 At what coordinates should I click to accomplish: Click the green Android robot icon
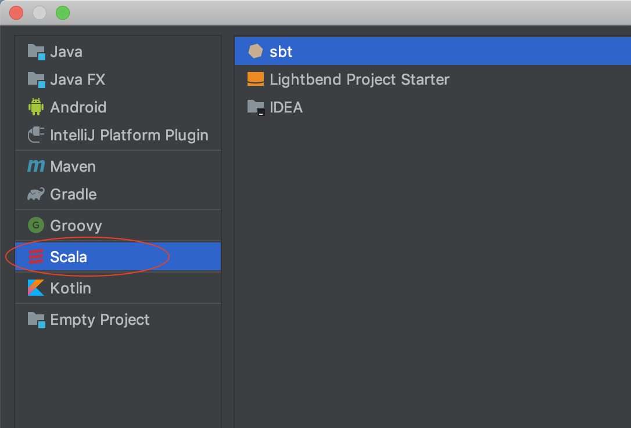(x=36, y=107)
